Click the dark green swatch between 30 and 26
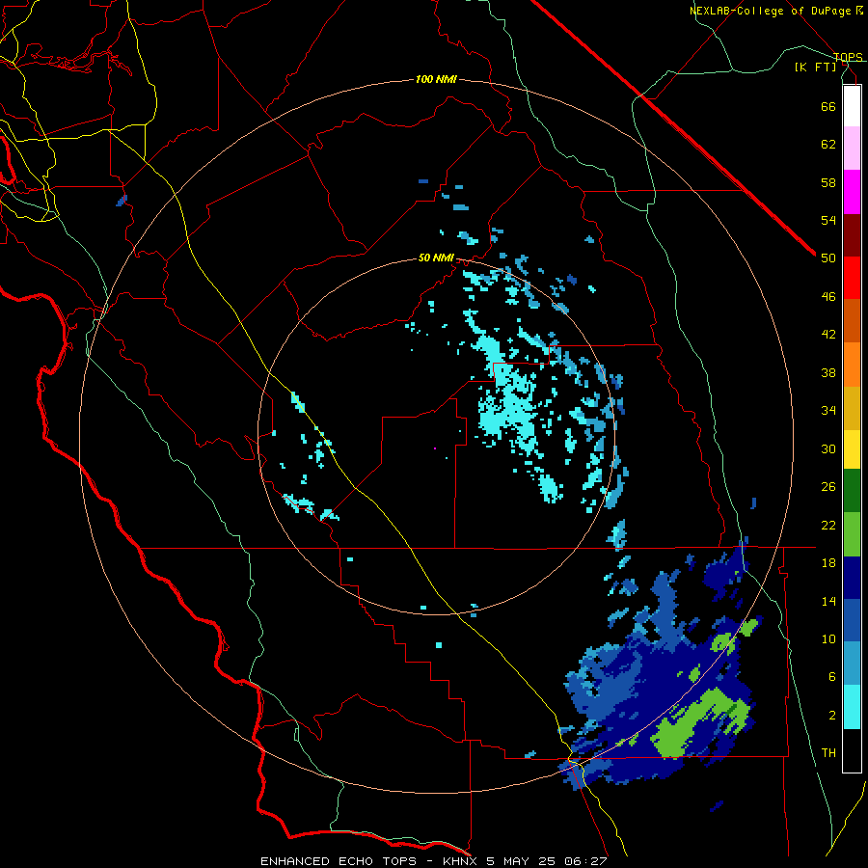The width and height of the screenshot is (868, 868). pyautogui.click(x=852, y=491)
